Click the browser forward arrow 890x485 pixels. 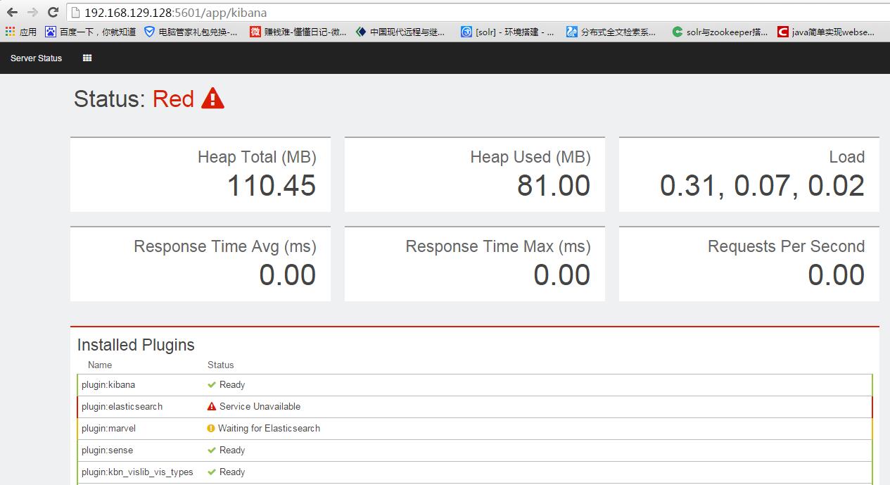(32, 12)
